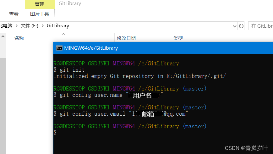The height and width of the screenshot is (154, 273).
Task: Click the GitLibrary breadcrumb in address bar
Action: (x=58, y=26)
